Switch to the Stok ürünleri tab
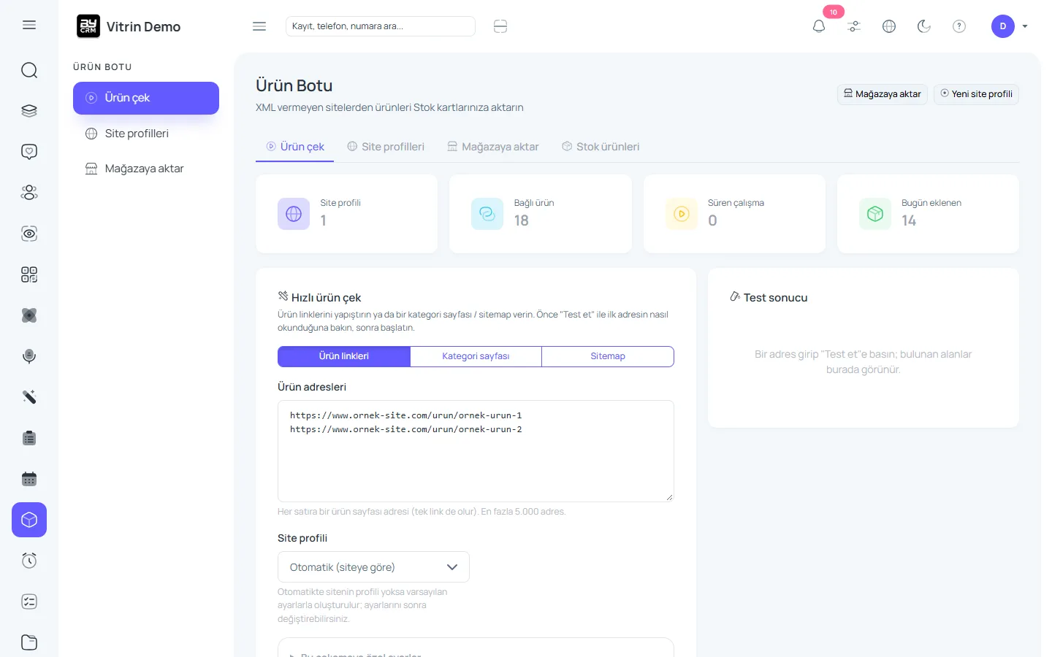 point(601,147)
